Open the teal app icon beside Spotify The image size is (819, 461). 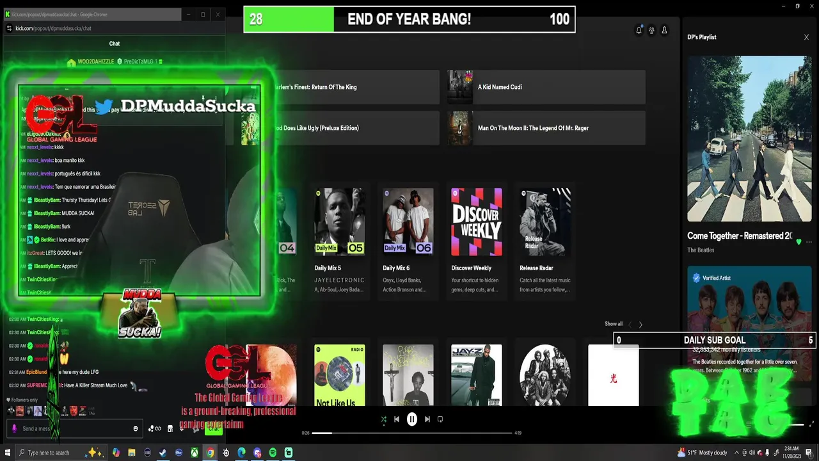289,453
